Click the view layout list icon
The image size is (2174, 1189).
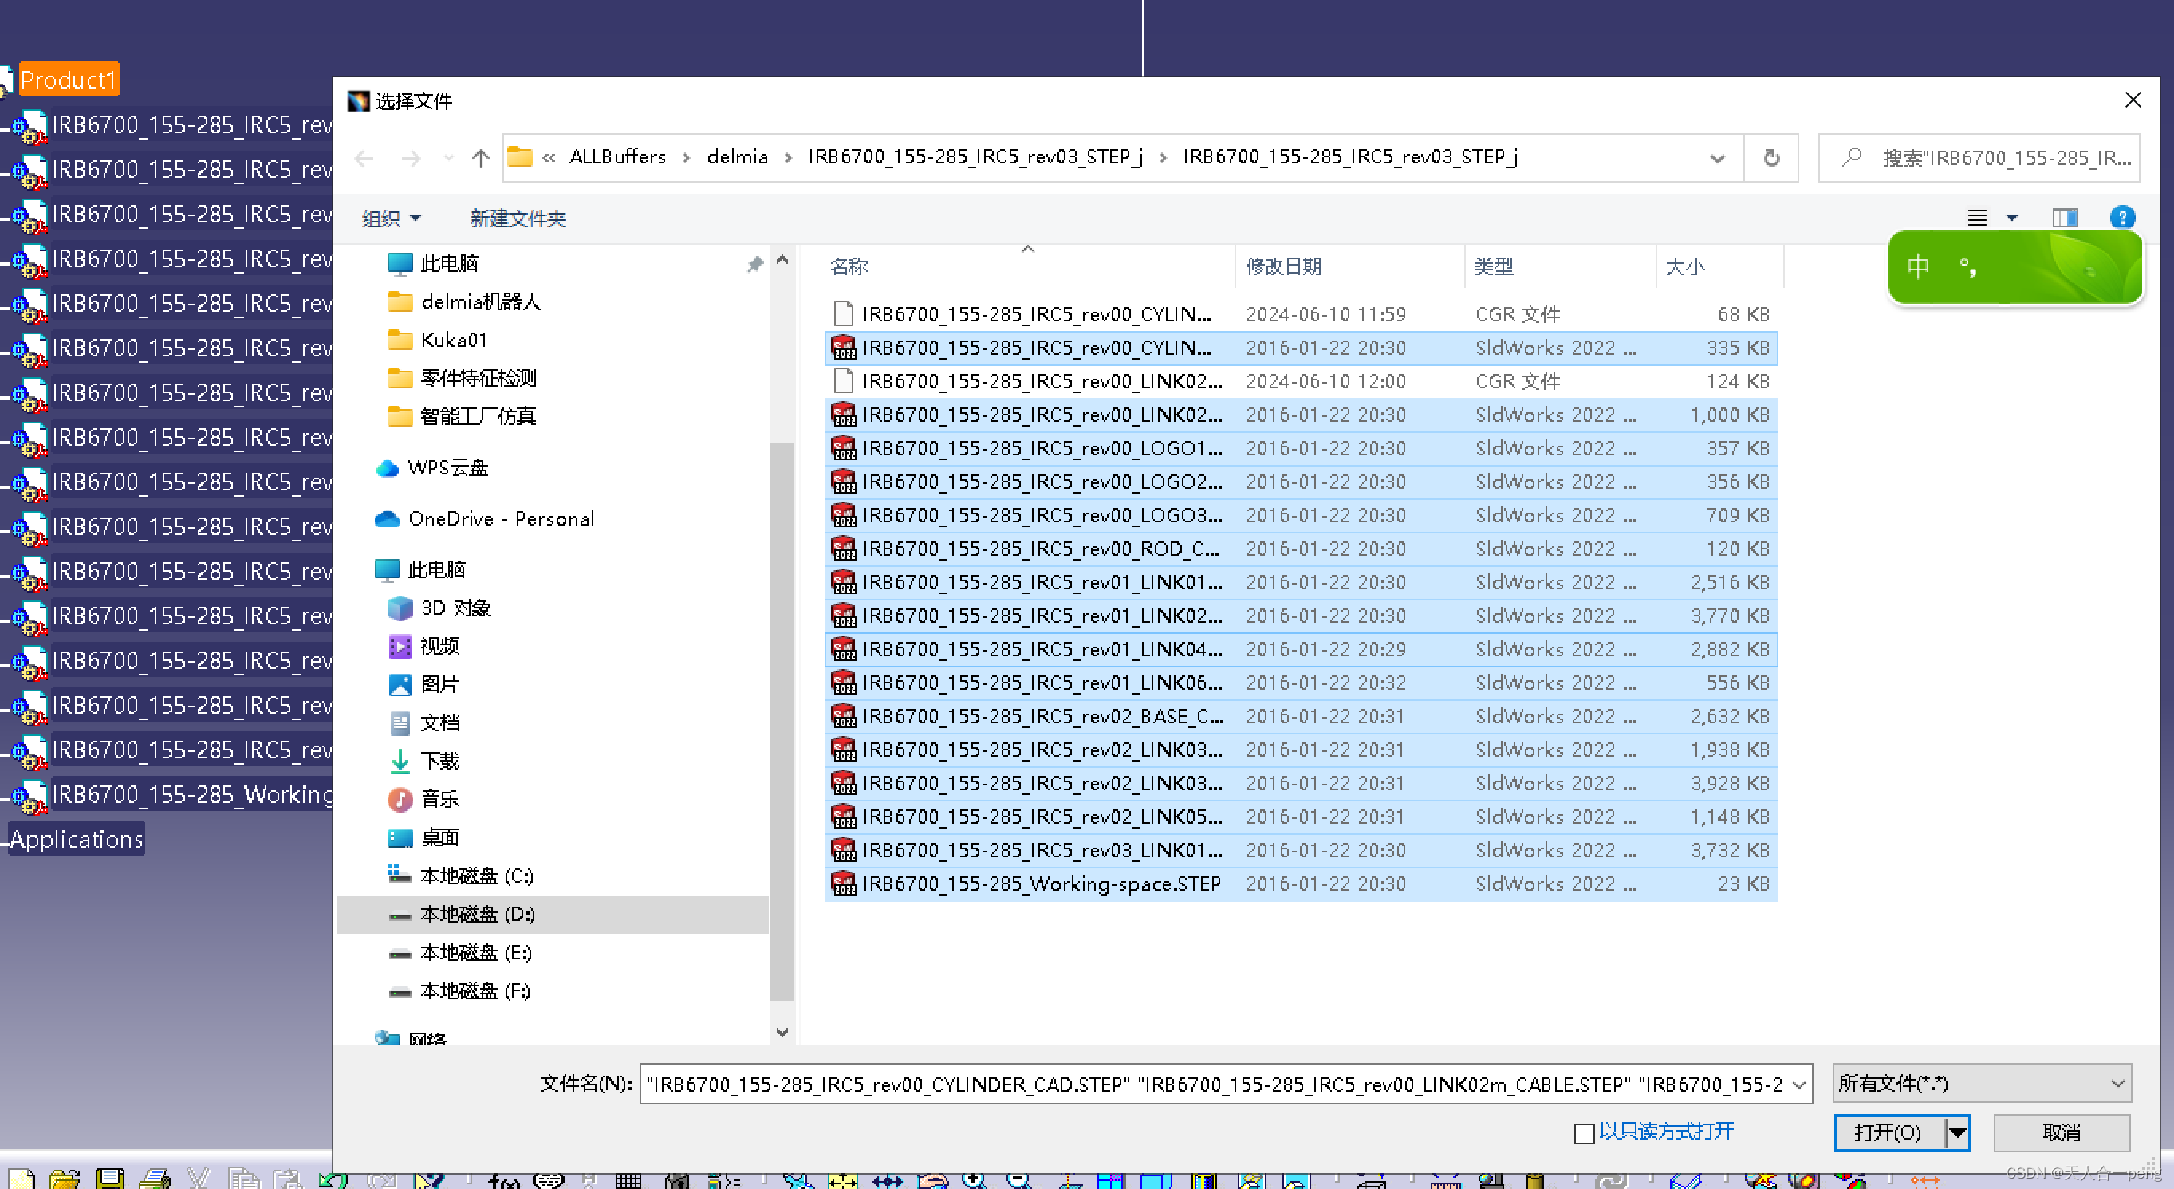pyautogui.click(x=1977, y=218)
